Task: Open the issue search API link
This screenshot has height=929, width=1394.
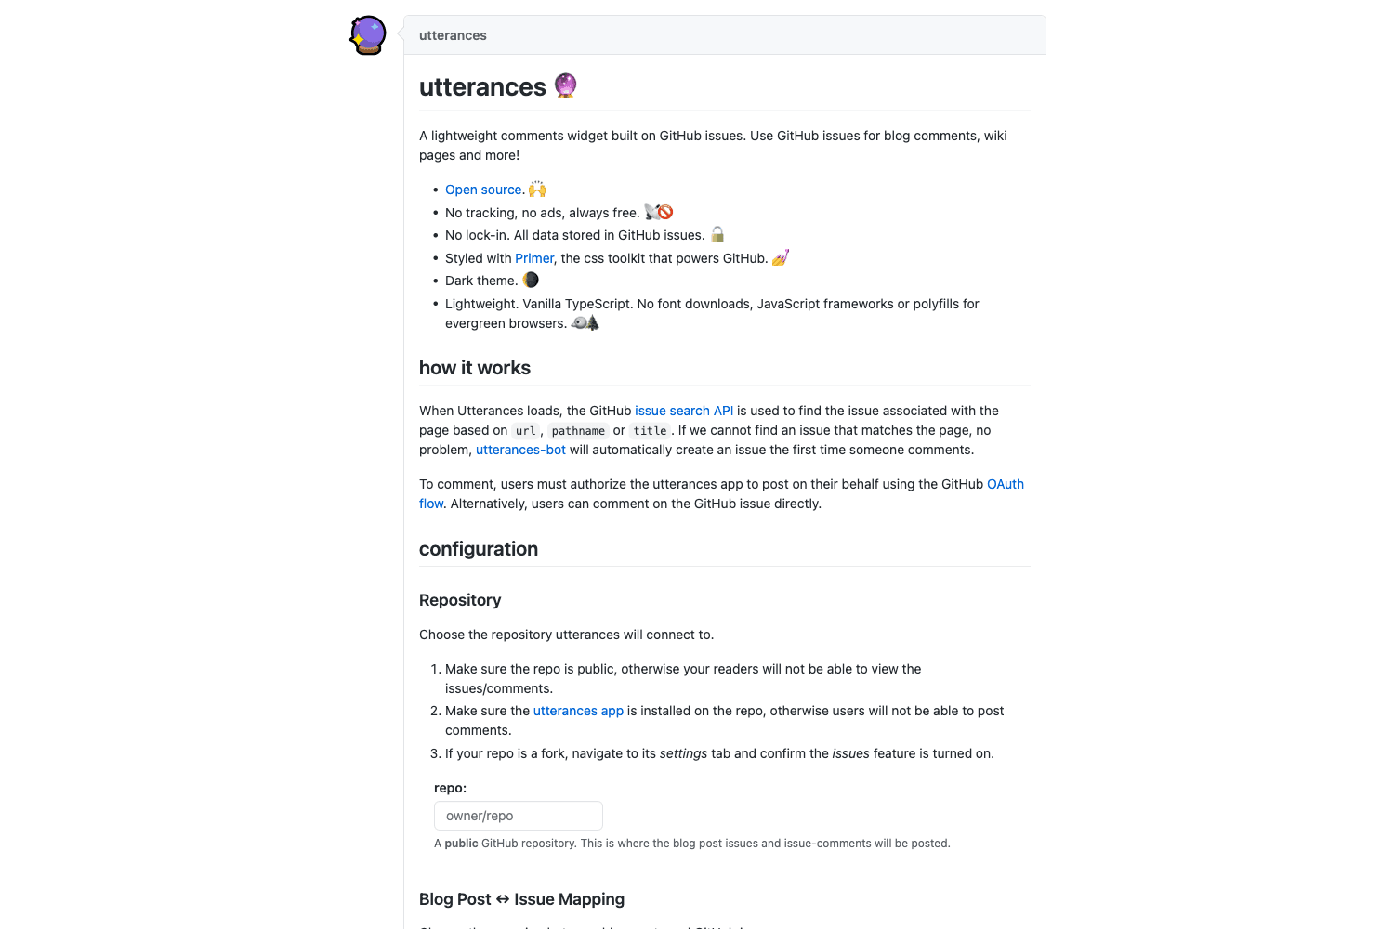Action: tap(684, 411)
